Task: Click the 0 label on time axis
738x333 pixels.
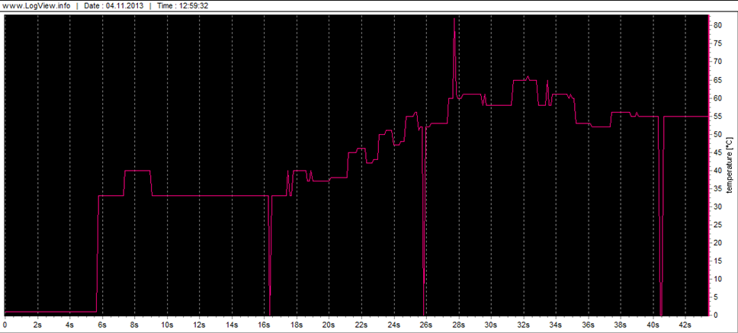Action: coord(5,325)
